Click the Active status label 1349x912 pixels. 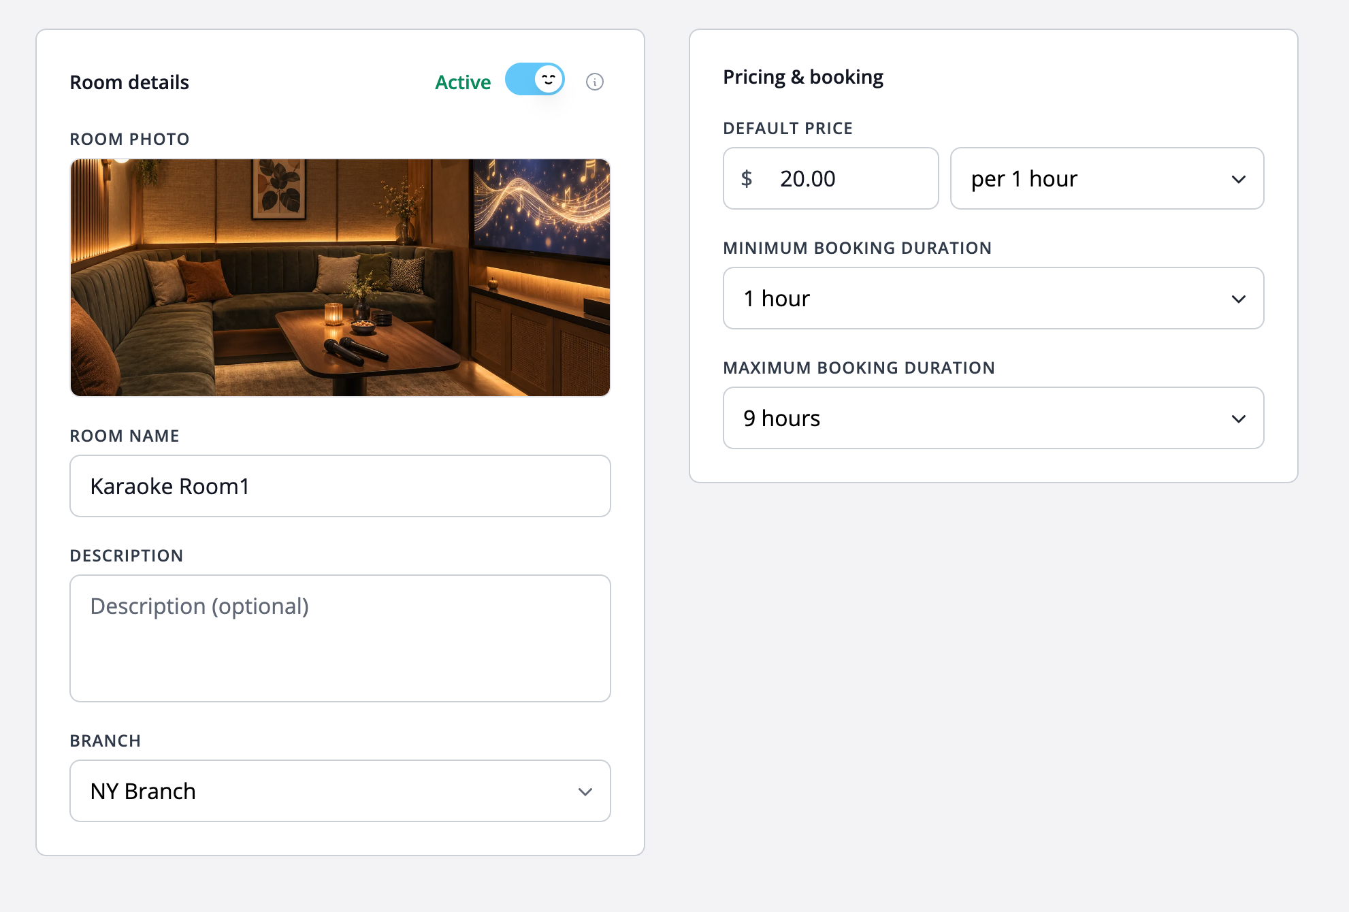pyautogui.click(x=463, y=82)
